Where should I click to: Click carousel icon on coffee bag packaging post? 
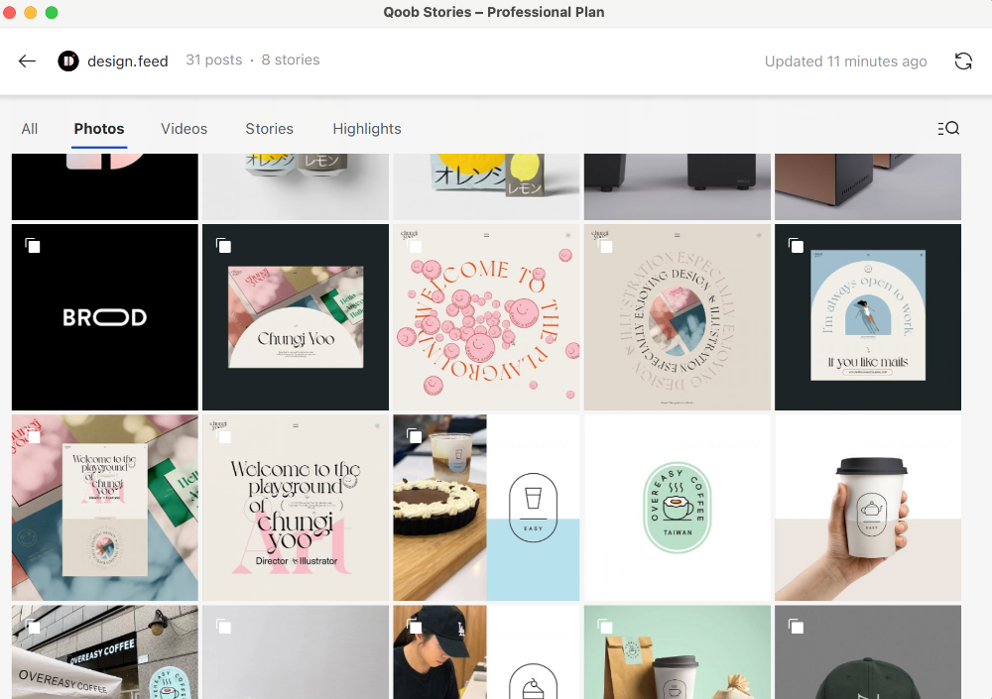605,627
